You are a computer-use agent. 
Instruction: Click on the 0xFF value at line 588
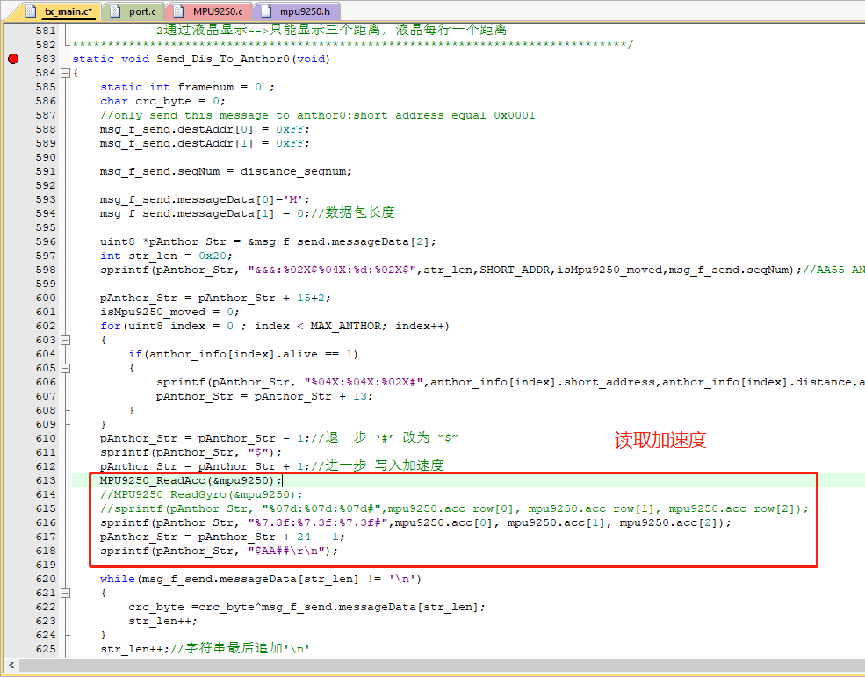point(289,129)
